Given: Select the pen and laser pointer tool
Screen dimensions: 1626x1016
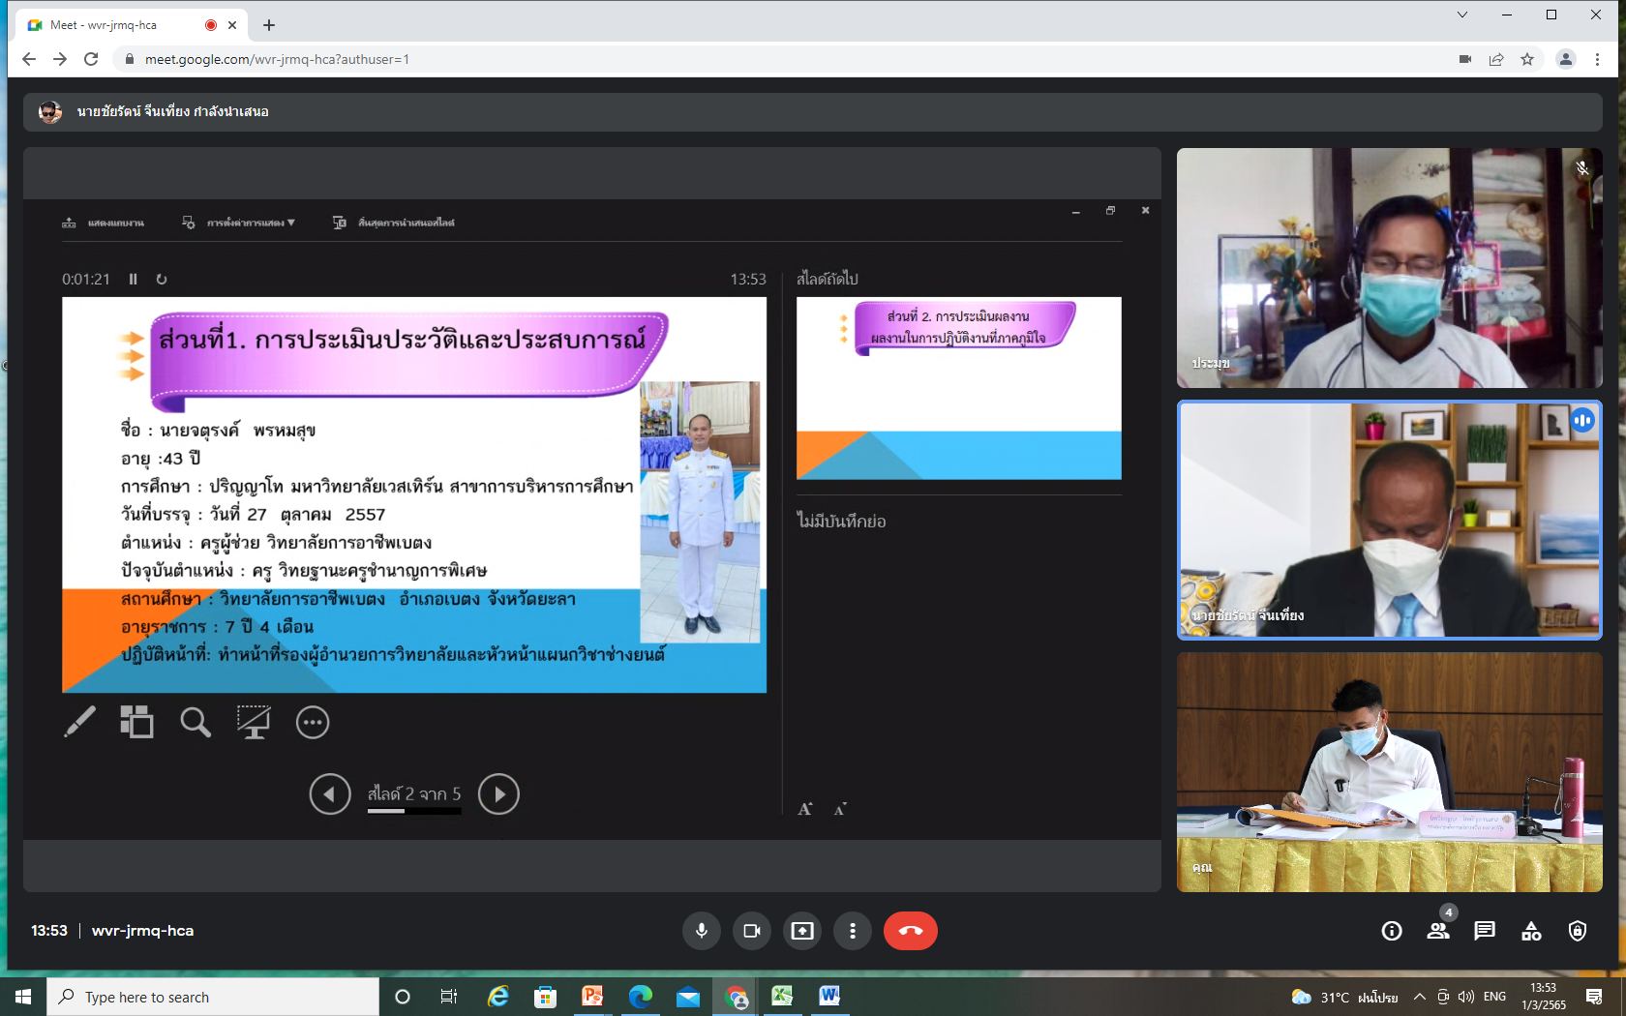Looking at the screenshot, I should click(x=79, y=722).
